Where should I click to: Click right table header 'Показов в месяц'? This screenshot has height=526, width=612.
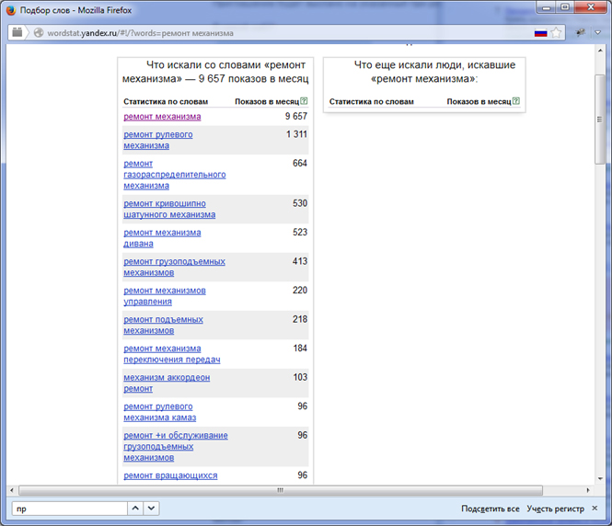tap(479, 102)
